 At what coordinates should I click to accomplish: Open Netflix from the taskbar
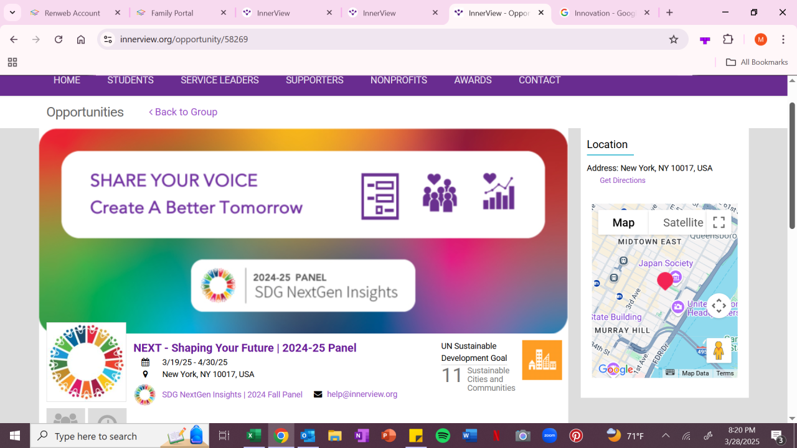[496, 436]
